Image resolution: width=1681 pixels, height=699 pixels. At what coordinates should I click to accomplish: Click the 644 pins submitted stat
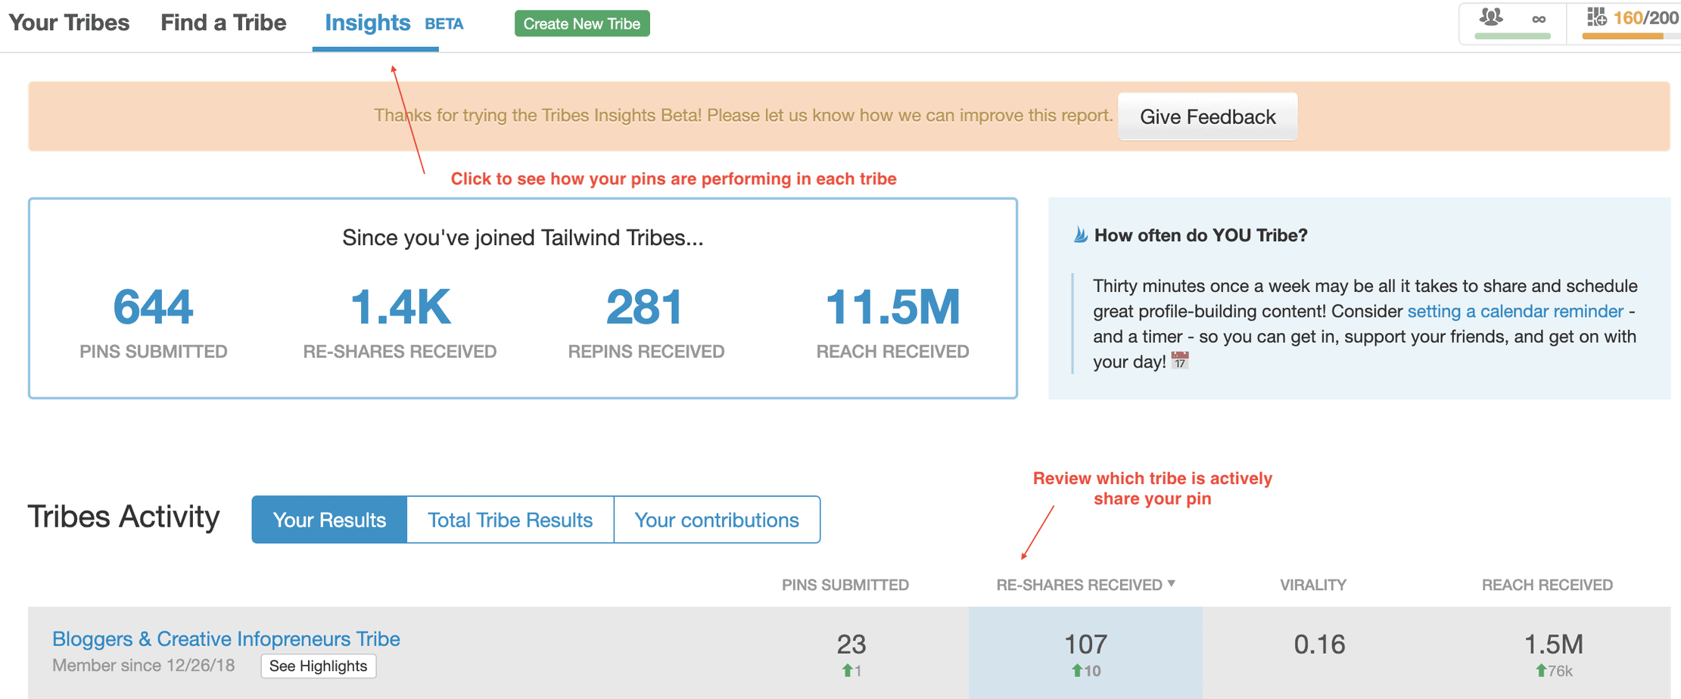click(154, 306)
